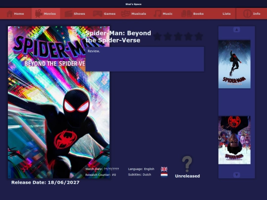
Task: Open the Books section
Action: (x=192, y=14)
